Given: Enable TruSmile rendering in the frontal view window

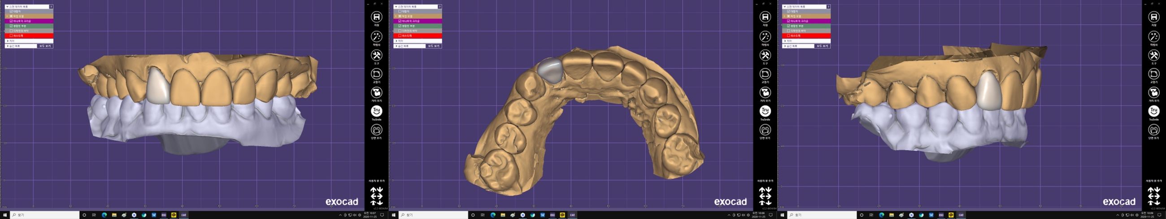Looking at the screenshot, I should 376,111.
